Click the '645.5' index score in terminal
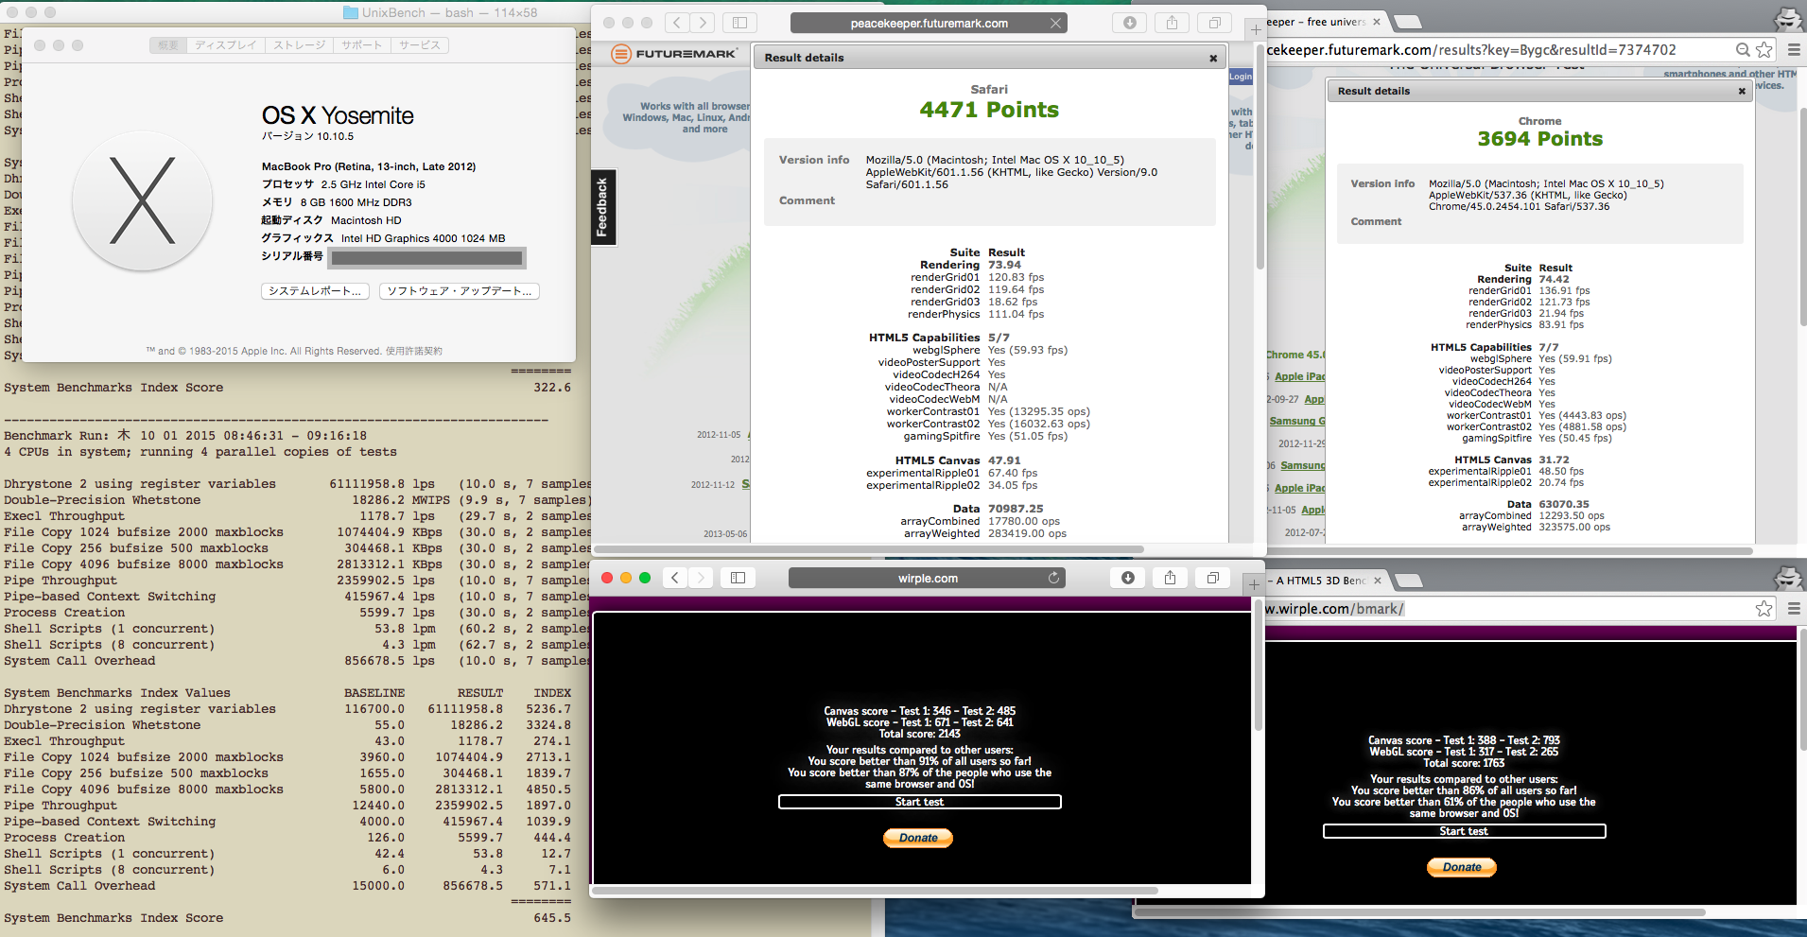The height and width of the screenshot is (937, 1807). 552,918
